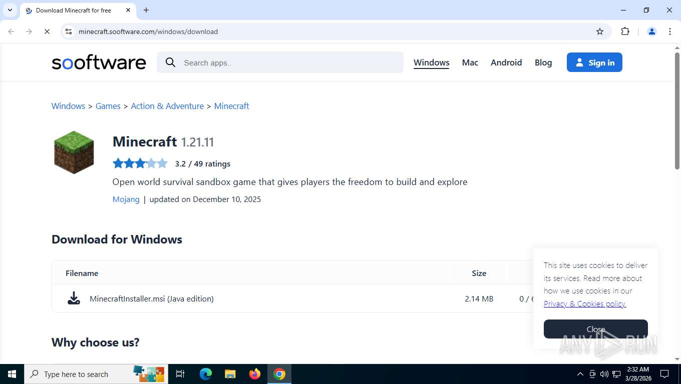This screenshot has width=681, height=384.
Task: Select the Android navigation tab
Action: click(x=506, y=62)
